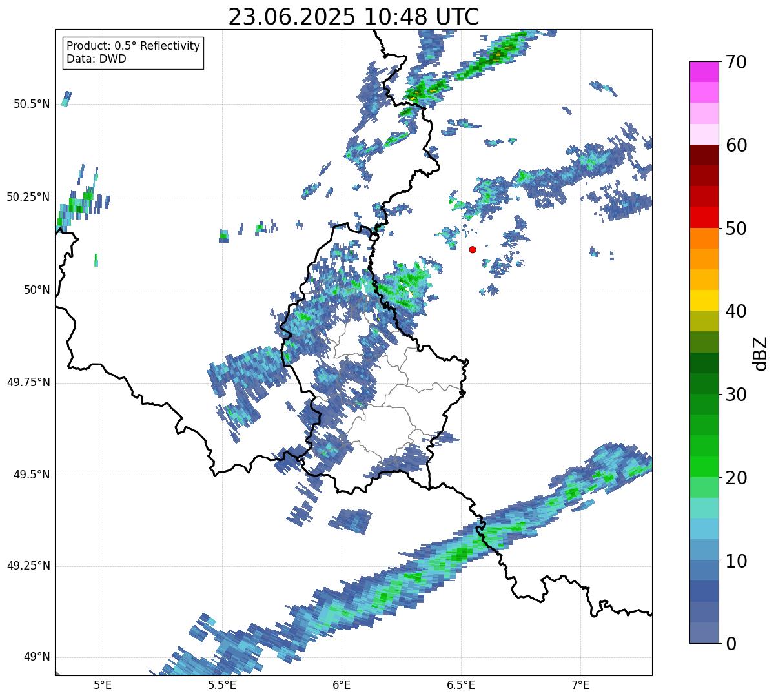The height and width of the screenshot is (698, 776).
Task: Click the 6°E longitude label
Action: [x=342, y=684]
